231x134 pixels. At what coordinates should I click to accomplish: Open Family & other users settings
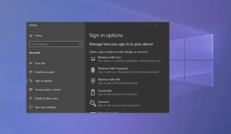[x=46, y=98]
